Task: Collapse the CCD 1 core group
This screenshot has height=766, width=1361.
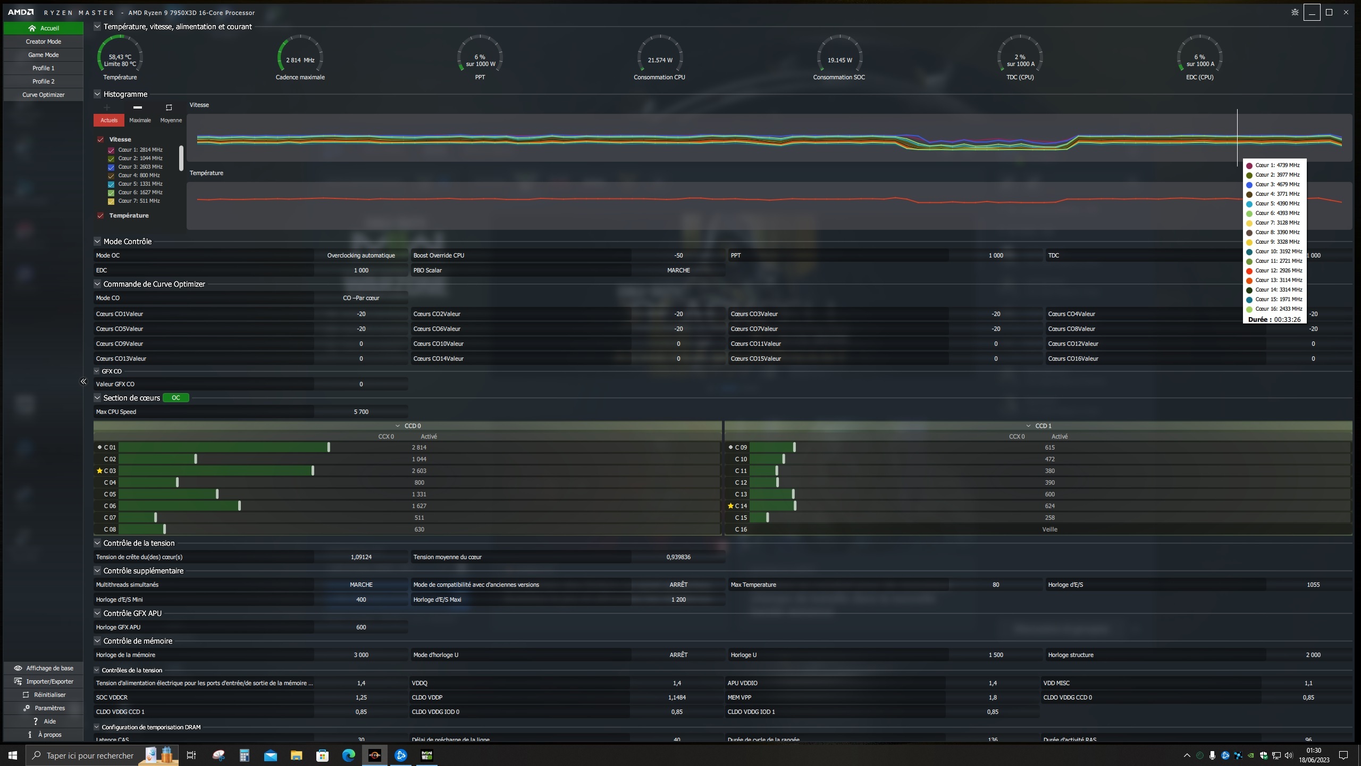Action: click(1028, 426)
